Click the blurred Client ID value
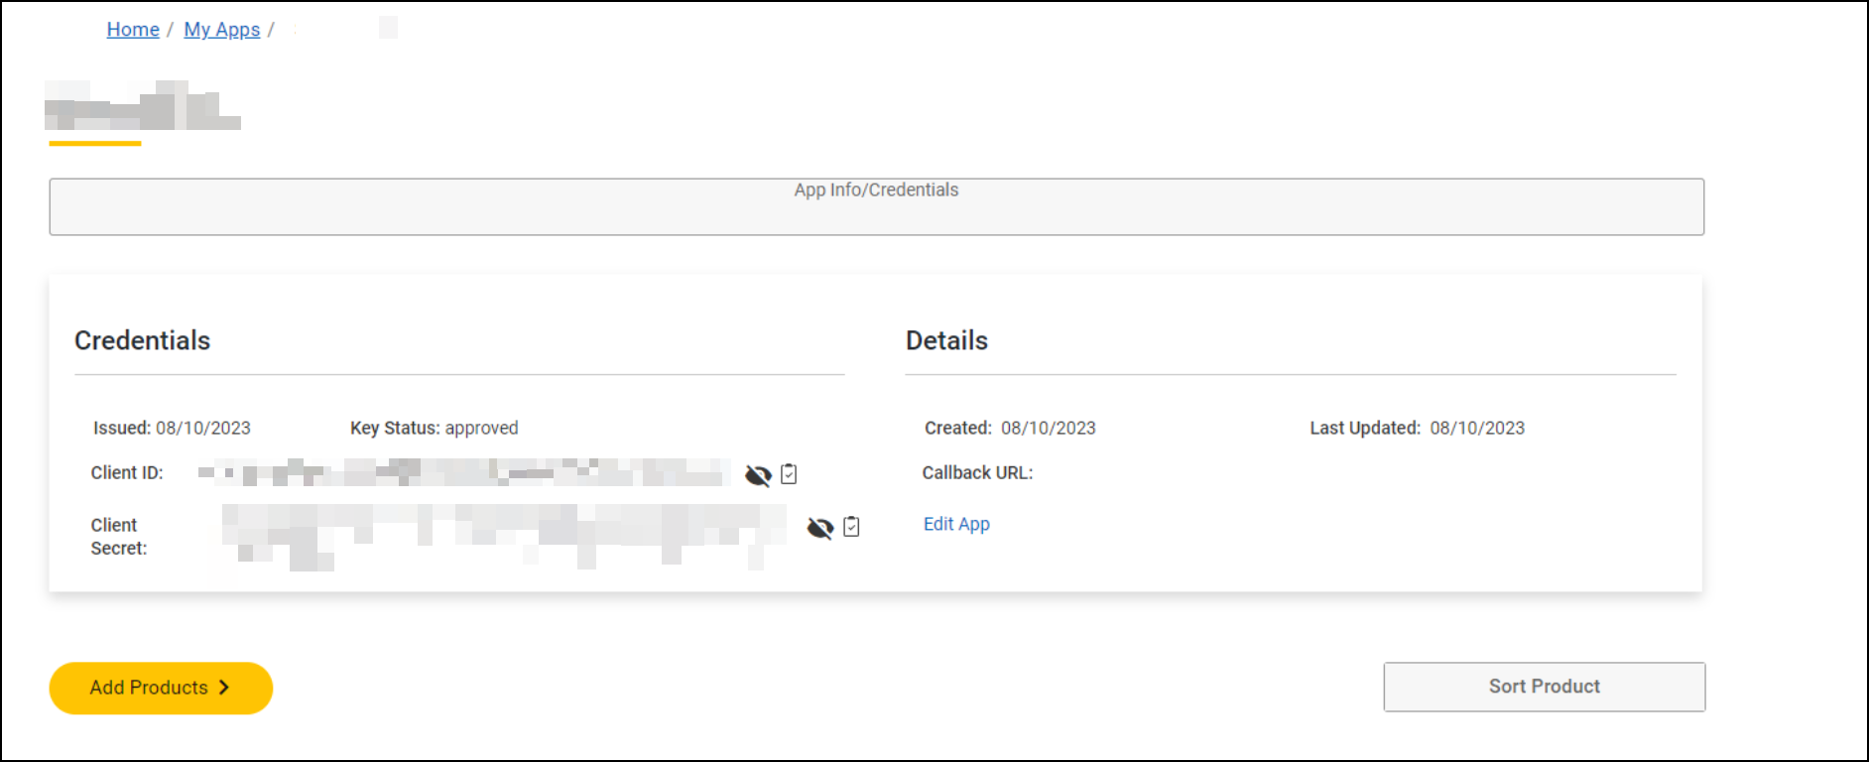 pyautogui.click(x=462, y=473)
